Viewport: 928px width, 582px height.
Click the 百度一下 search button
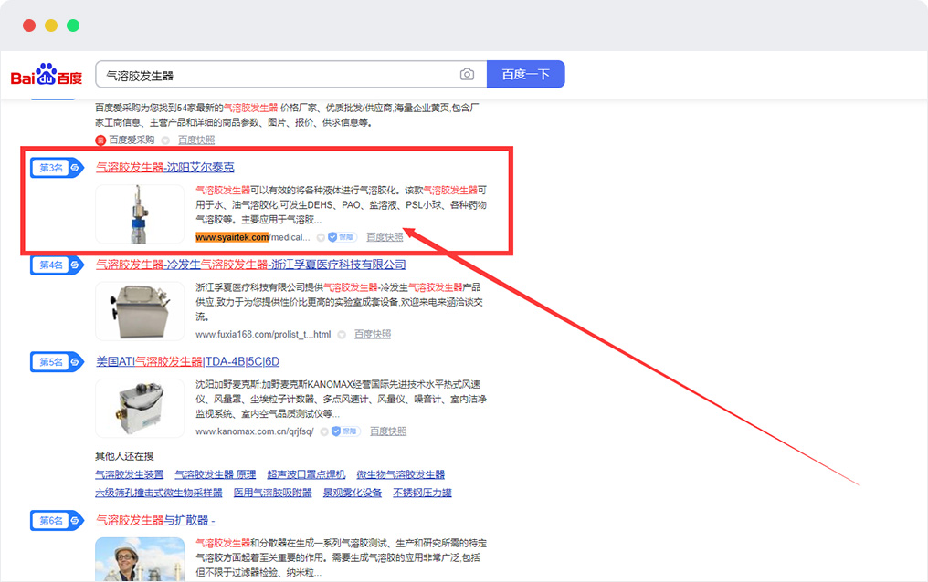point(525,75)
